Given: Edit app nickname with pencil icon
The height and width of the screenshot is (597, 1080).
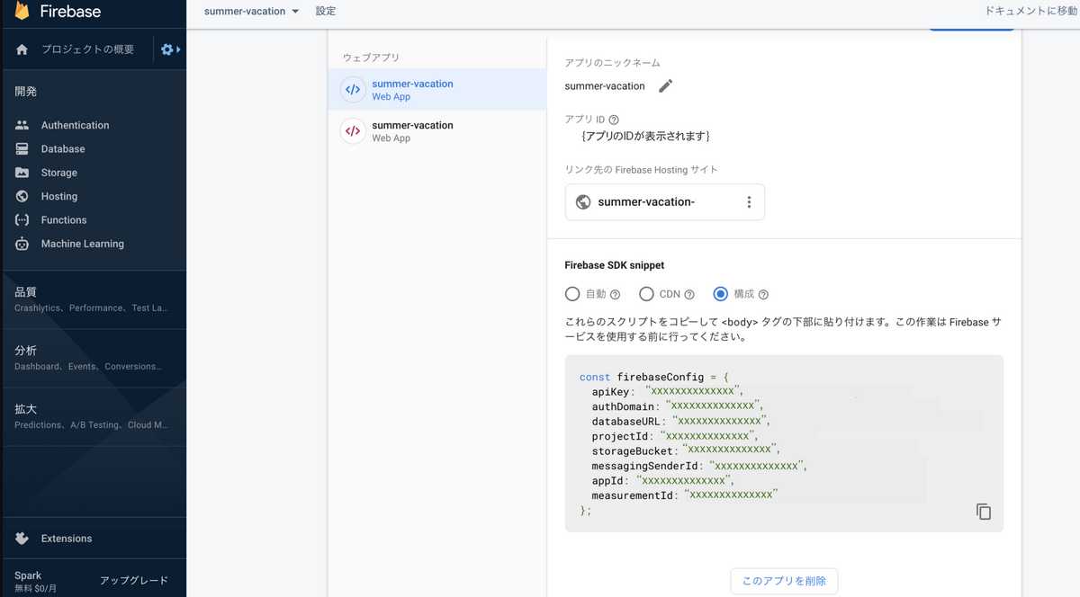Looking at the screenshot, I should click(x=665, y=86).
